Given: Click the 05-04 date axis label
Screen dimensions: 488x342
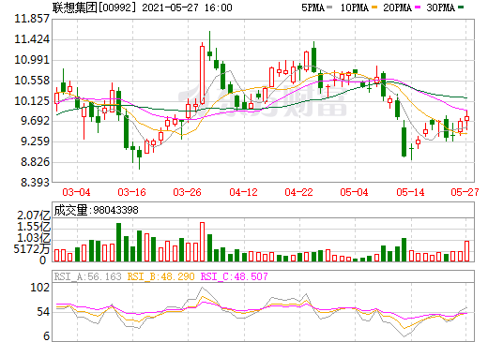Looking at the screenshot, I should coord(355,192).
